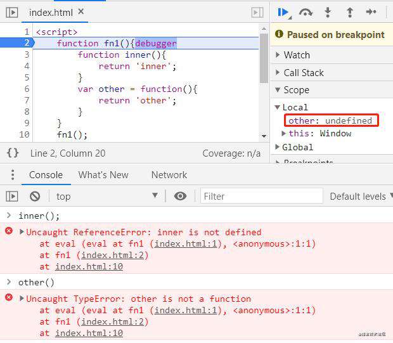Switch to the What's New tab
393x343 pixels.
click(x=103, y=175)
